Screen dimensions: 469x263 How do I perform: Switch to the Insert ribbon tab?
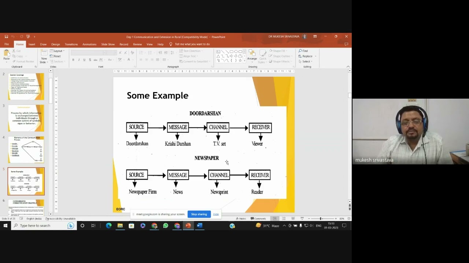(x=32, y=44)
